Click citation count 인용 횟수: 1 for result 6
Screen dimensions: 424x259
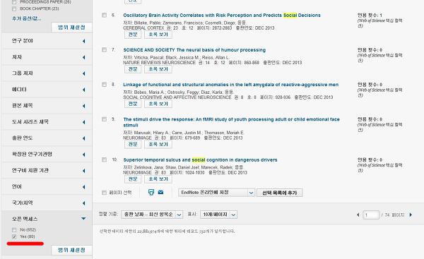click(370, 15)
